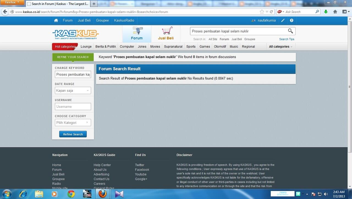Open the naufalkurnia user profile
Viewport: 352px width, 199px height.
266,20
